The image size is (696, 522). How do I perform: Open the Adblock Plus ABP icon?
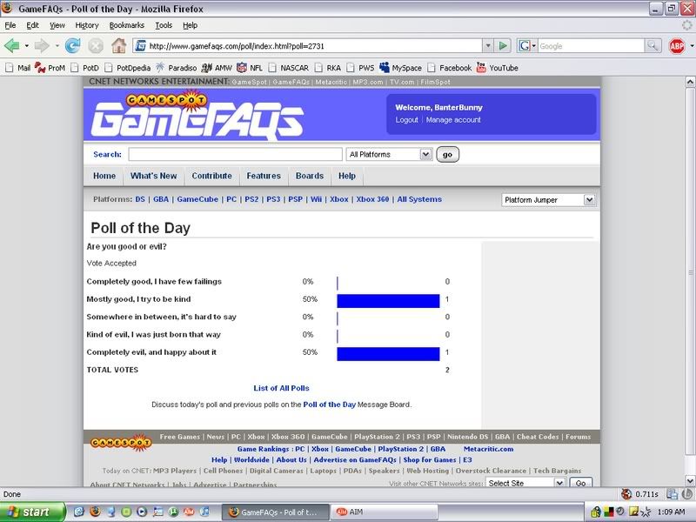pyautogui.click(x=677, y=45)
